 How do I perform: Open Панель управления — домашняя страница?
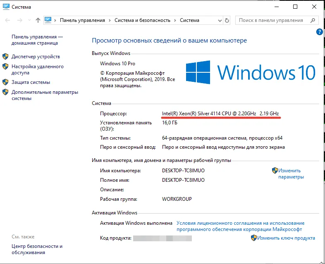37,40
